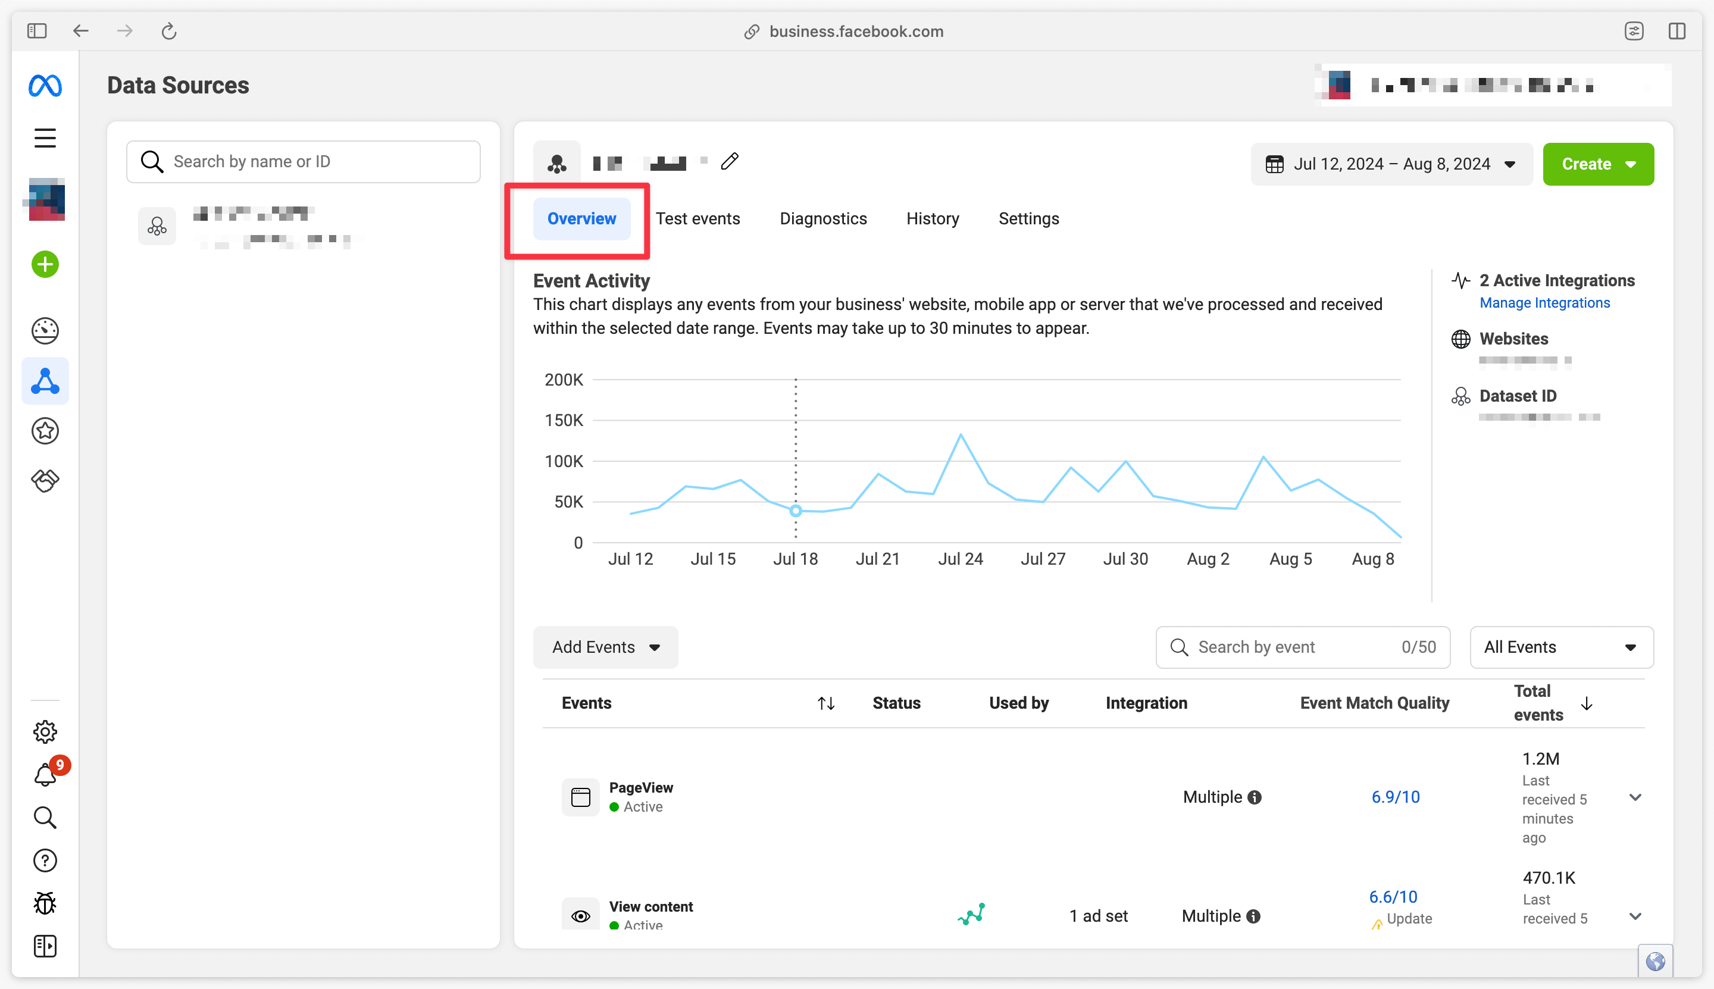Click the PageView event name
1714x989 pixels.
pyautogui.click(x=640, y=787)
